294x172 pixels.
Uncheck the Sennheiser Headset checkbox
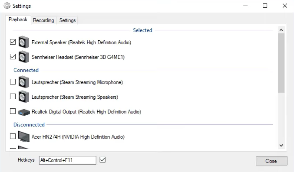pos(13,56)
